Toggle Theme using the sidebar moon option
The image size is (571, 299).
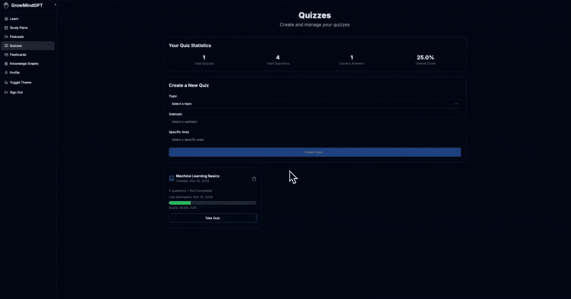(28, 82)
